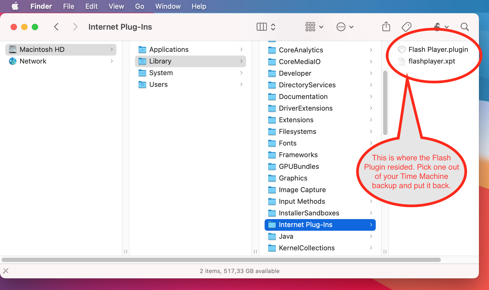This screenshot has height=290, width=489.
Task: Click the DirectoryServices folder icon
Action: click(272, 85)
